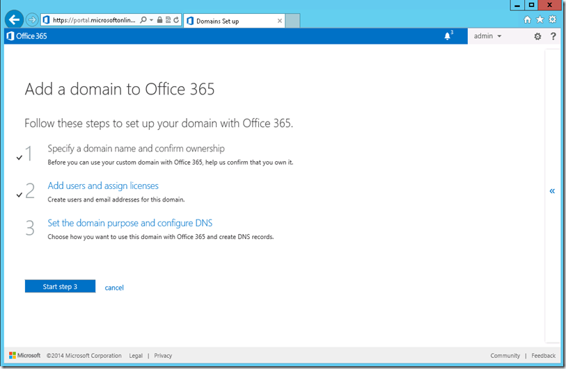Open the Community footer link

point(505,356)
